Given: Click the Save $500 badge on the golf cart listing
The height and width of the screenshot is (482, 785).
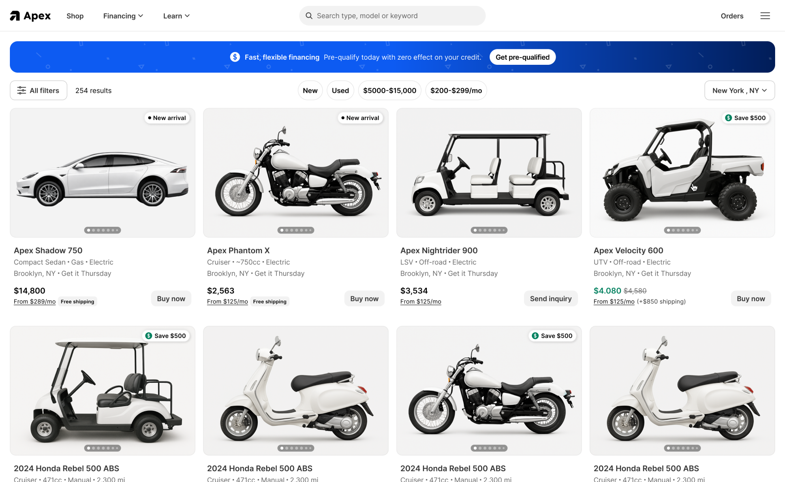Looking at the screenshot, I should click(x=166, y=335).
